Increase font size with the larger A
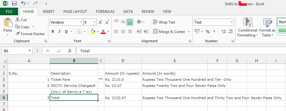Image resolution: width=286 pixels, height=111 pixels. click(100, 22)
